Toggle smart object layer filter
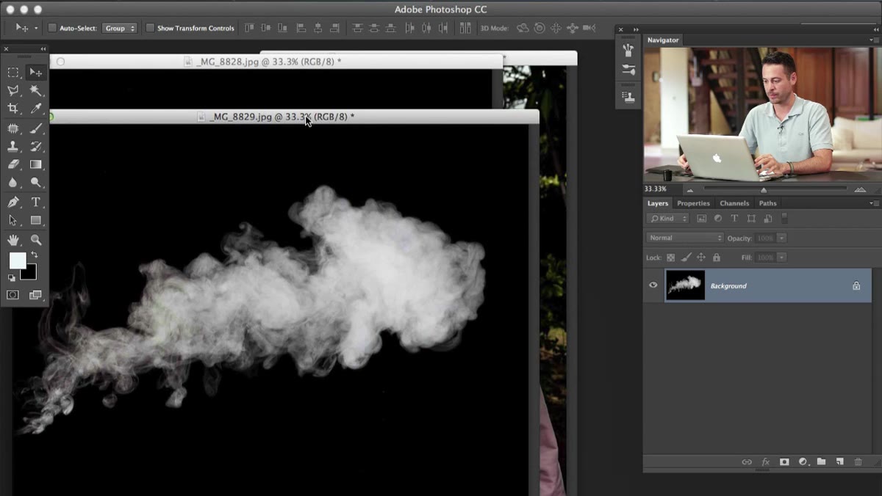The image size is (882, 496). click(767, 219)
